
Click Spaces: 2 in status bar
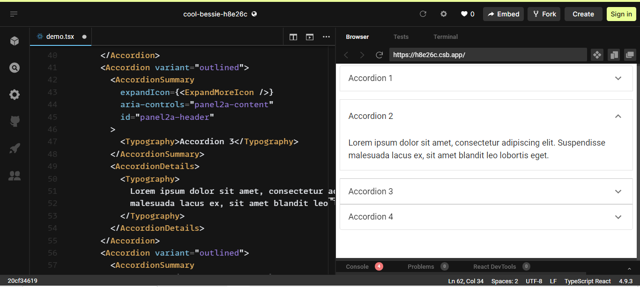(x=505, y=281)
